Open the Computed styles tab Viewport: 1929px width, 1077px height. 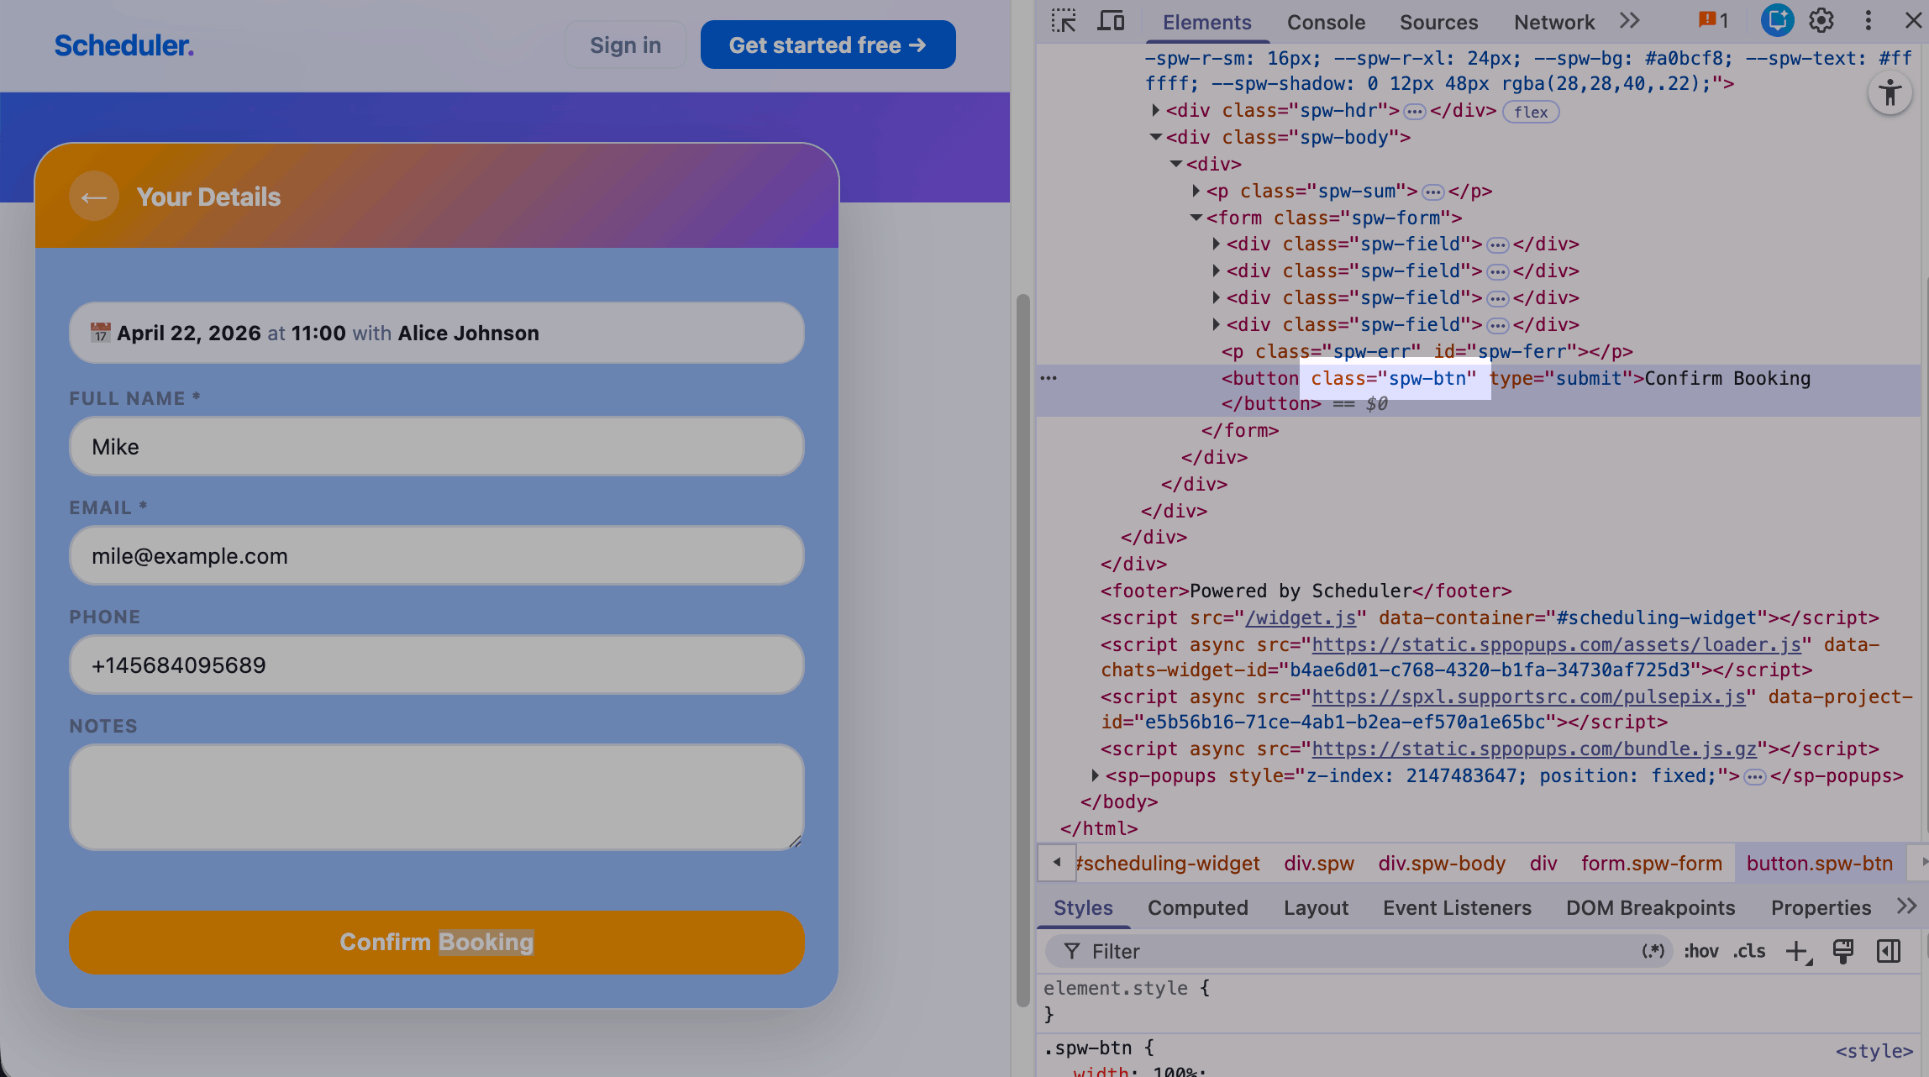tap(1197, 908)
